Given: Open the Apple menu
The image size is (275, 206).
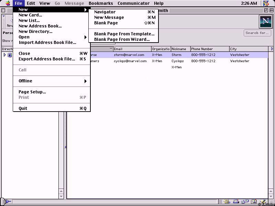Looking at the screenshot, I should (8, 3).
